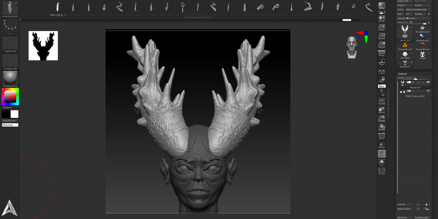438x219 pixels.
Task: Hide the PM3D_Sphere3D1 subtool via eye icon
Action: [429, 92]
